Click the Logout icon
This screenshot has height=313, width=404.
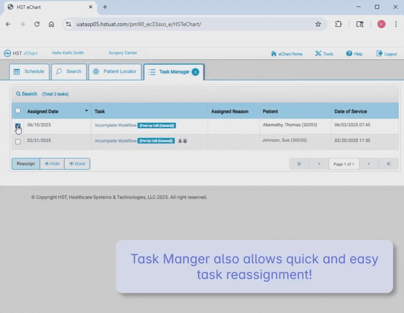(x=379, y=53)
